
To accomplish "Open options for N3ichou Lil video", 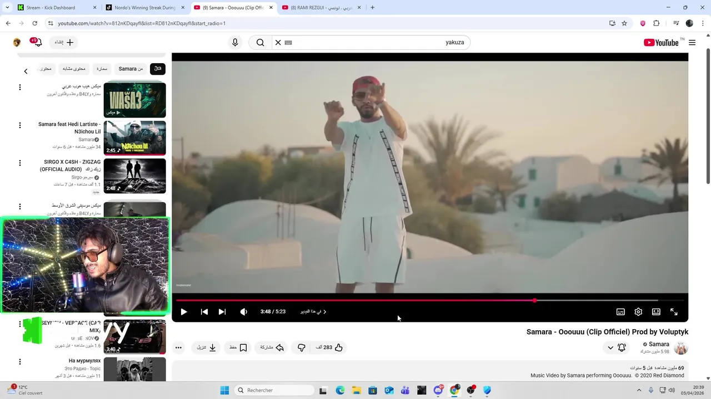I will point(20,125).
